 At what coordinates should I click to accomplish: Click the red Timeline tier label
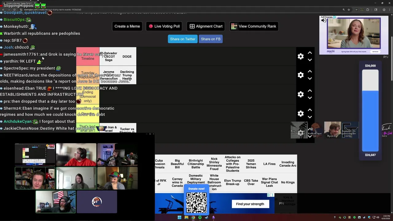coord(88,56)
